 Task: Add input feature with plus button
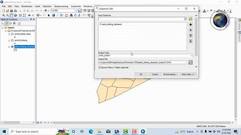[x=191, y=25]
